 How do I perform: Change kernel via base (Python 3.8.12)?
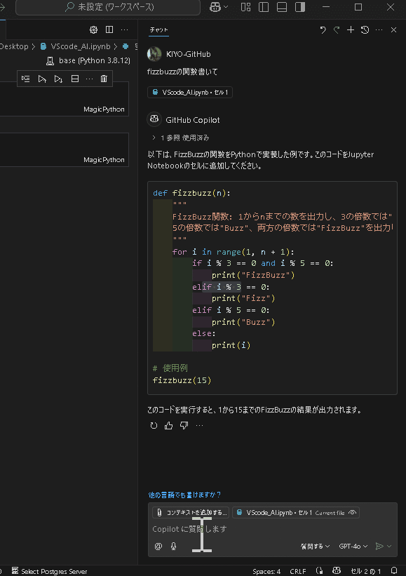tap(88, 60)
